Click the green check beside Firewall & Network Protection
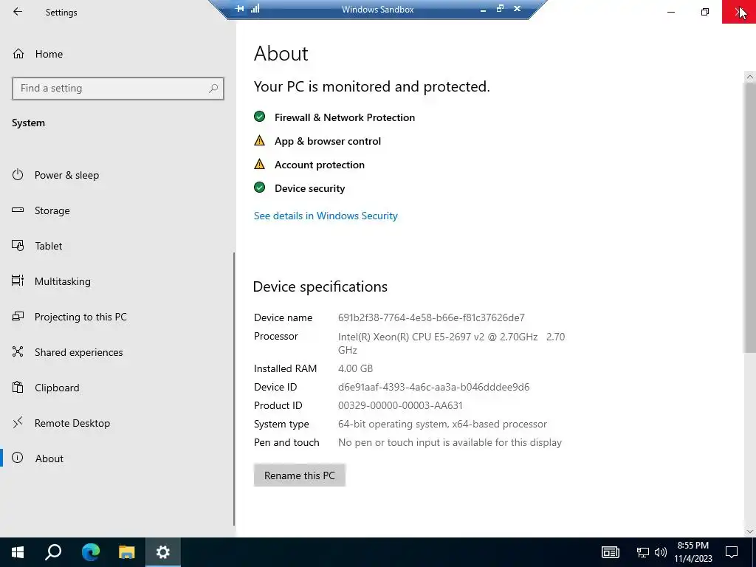The height and width of the screenshot is (567, 756). (x=259, y=116)
